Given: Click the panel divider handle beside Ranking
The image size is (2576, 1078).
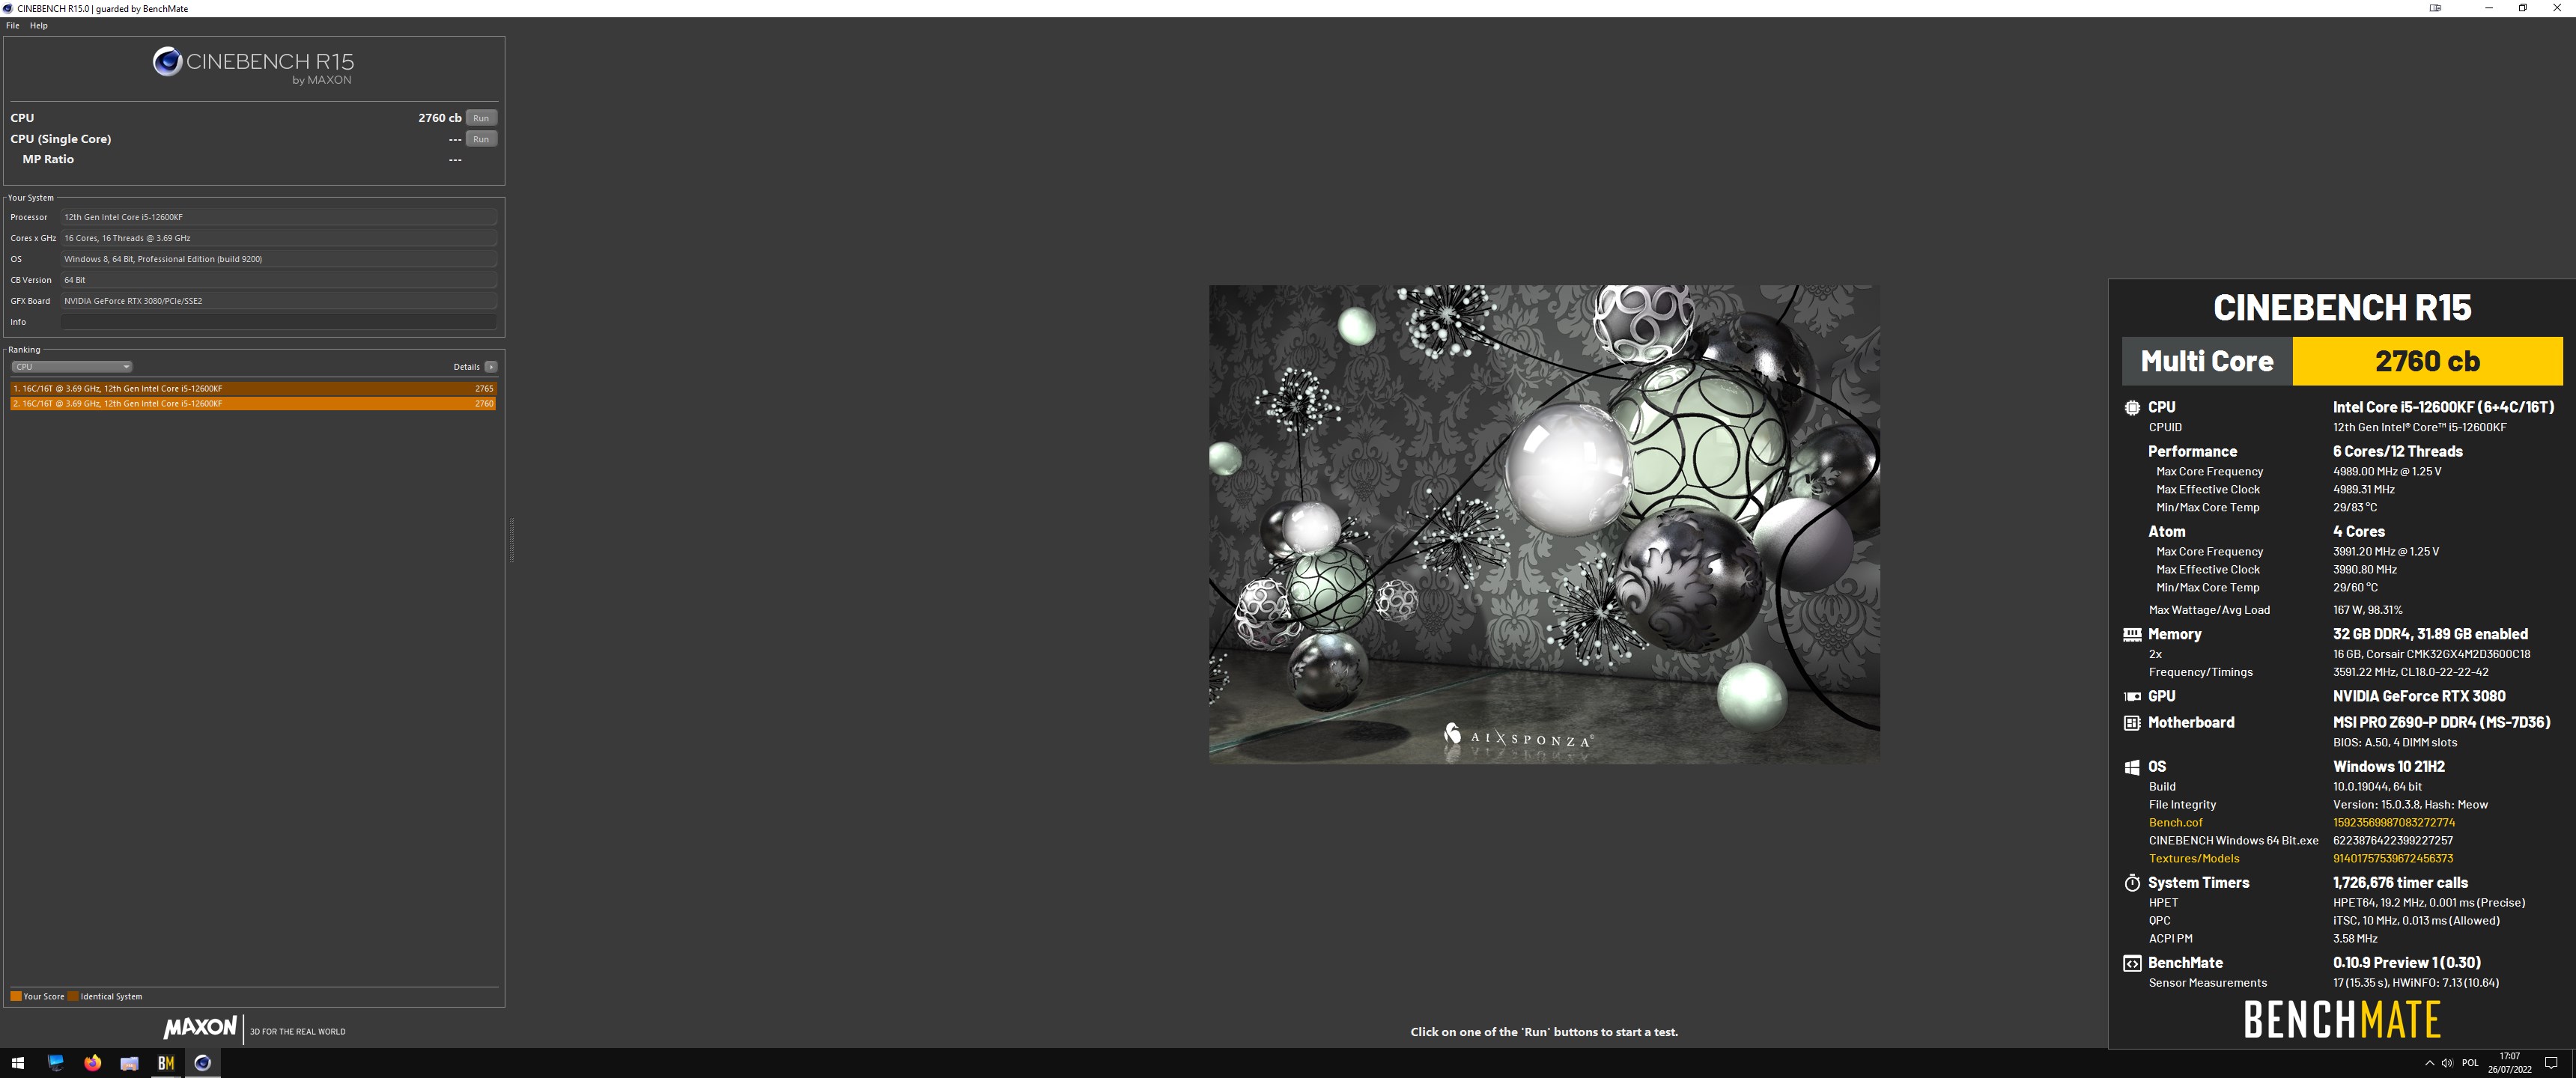Looking at the screenshot, I should click(x=512, y=540).
